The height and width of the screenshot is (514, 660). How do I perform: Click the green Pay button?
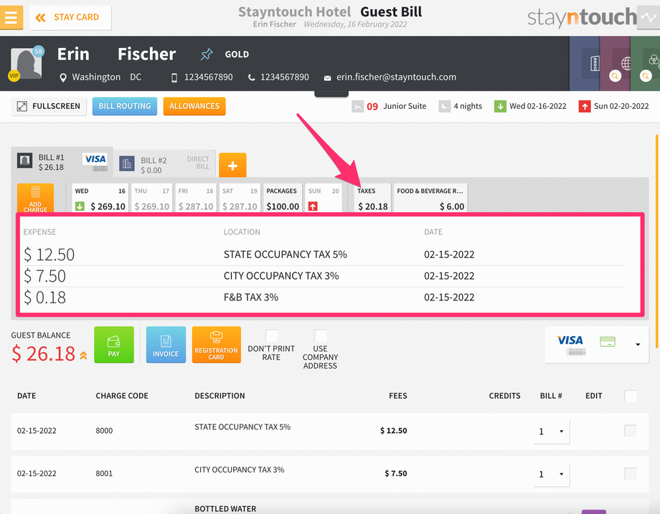(114, 345)
